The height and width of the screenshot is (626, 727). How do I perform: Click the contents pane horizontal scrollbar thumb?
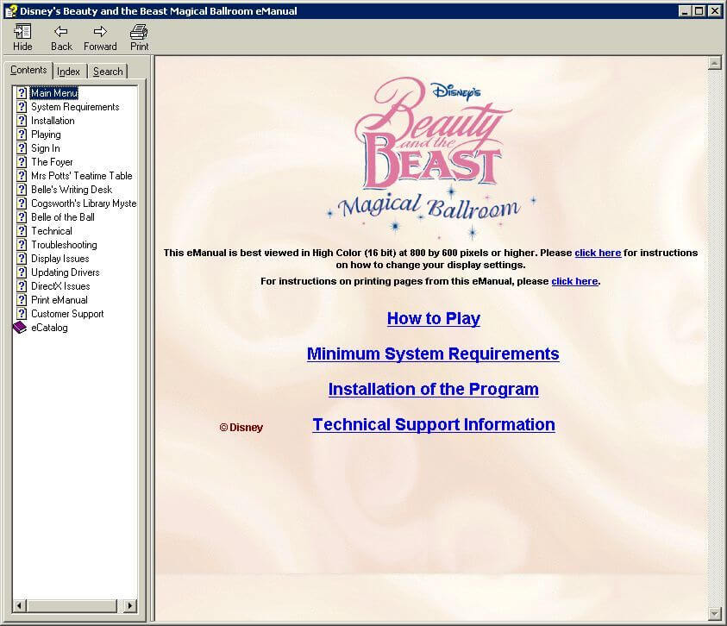pos(72,605)
